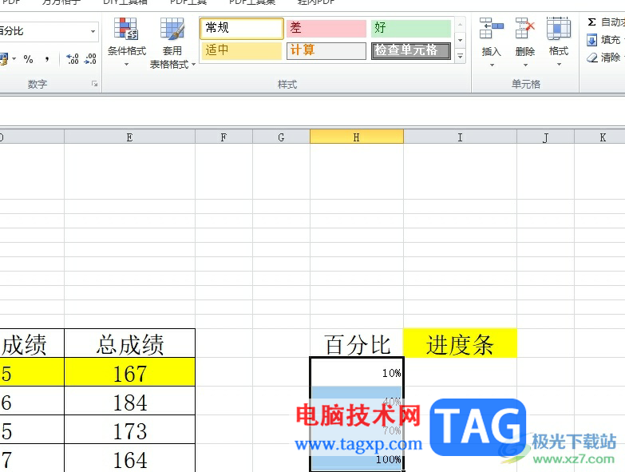Select the yellow 进度条 header cell
The width and height of the screenshot is (625, 472).
point(460,343)
